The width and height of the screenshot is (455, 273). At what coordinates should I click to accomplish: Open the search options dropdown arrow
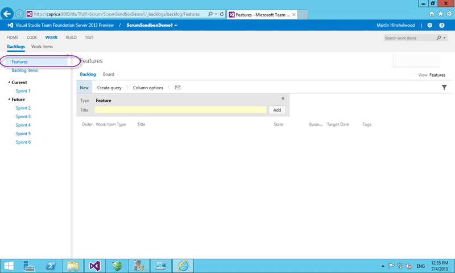(445, 38)
